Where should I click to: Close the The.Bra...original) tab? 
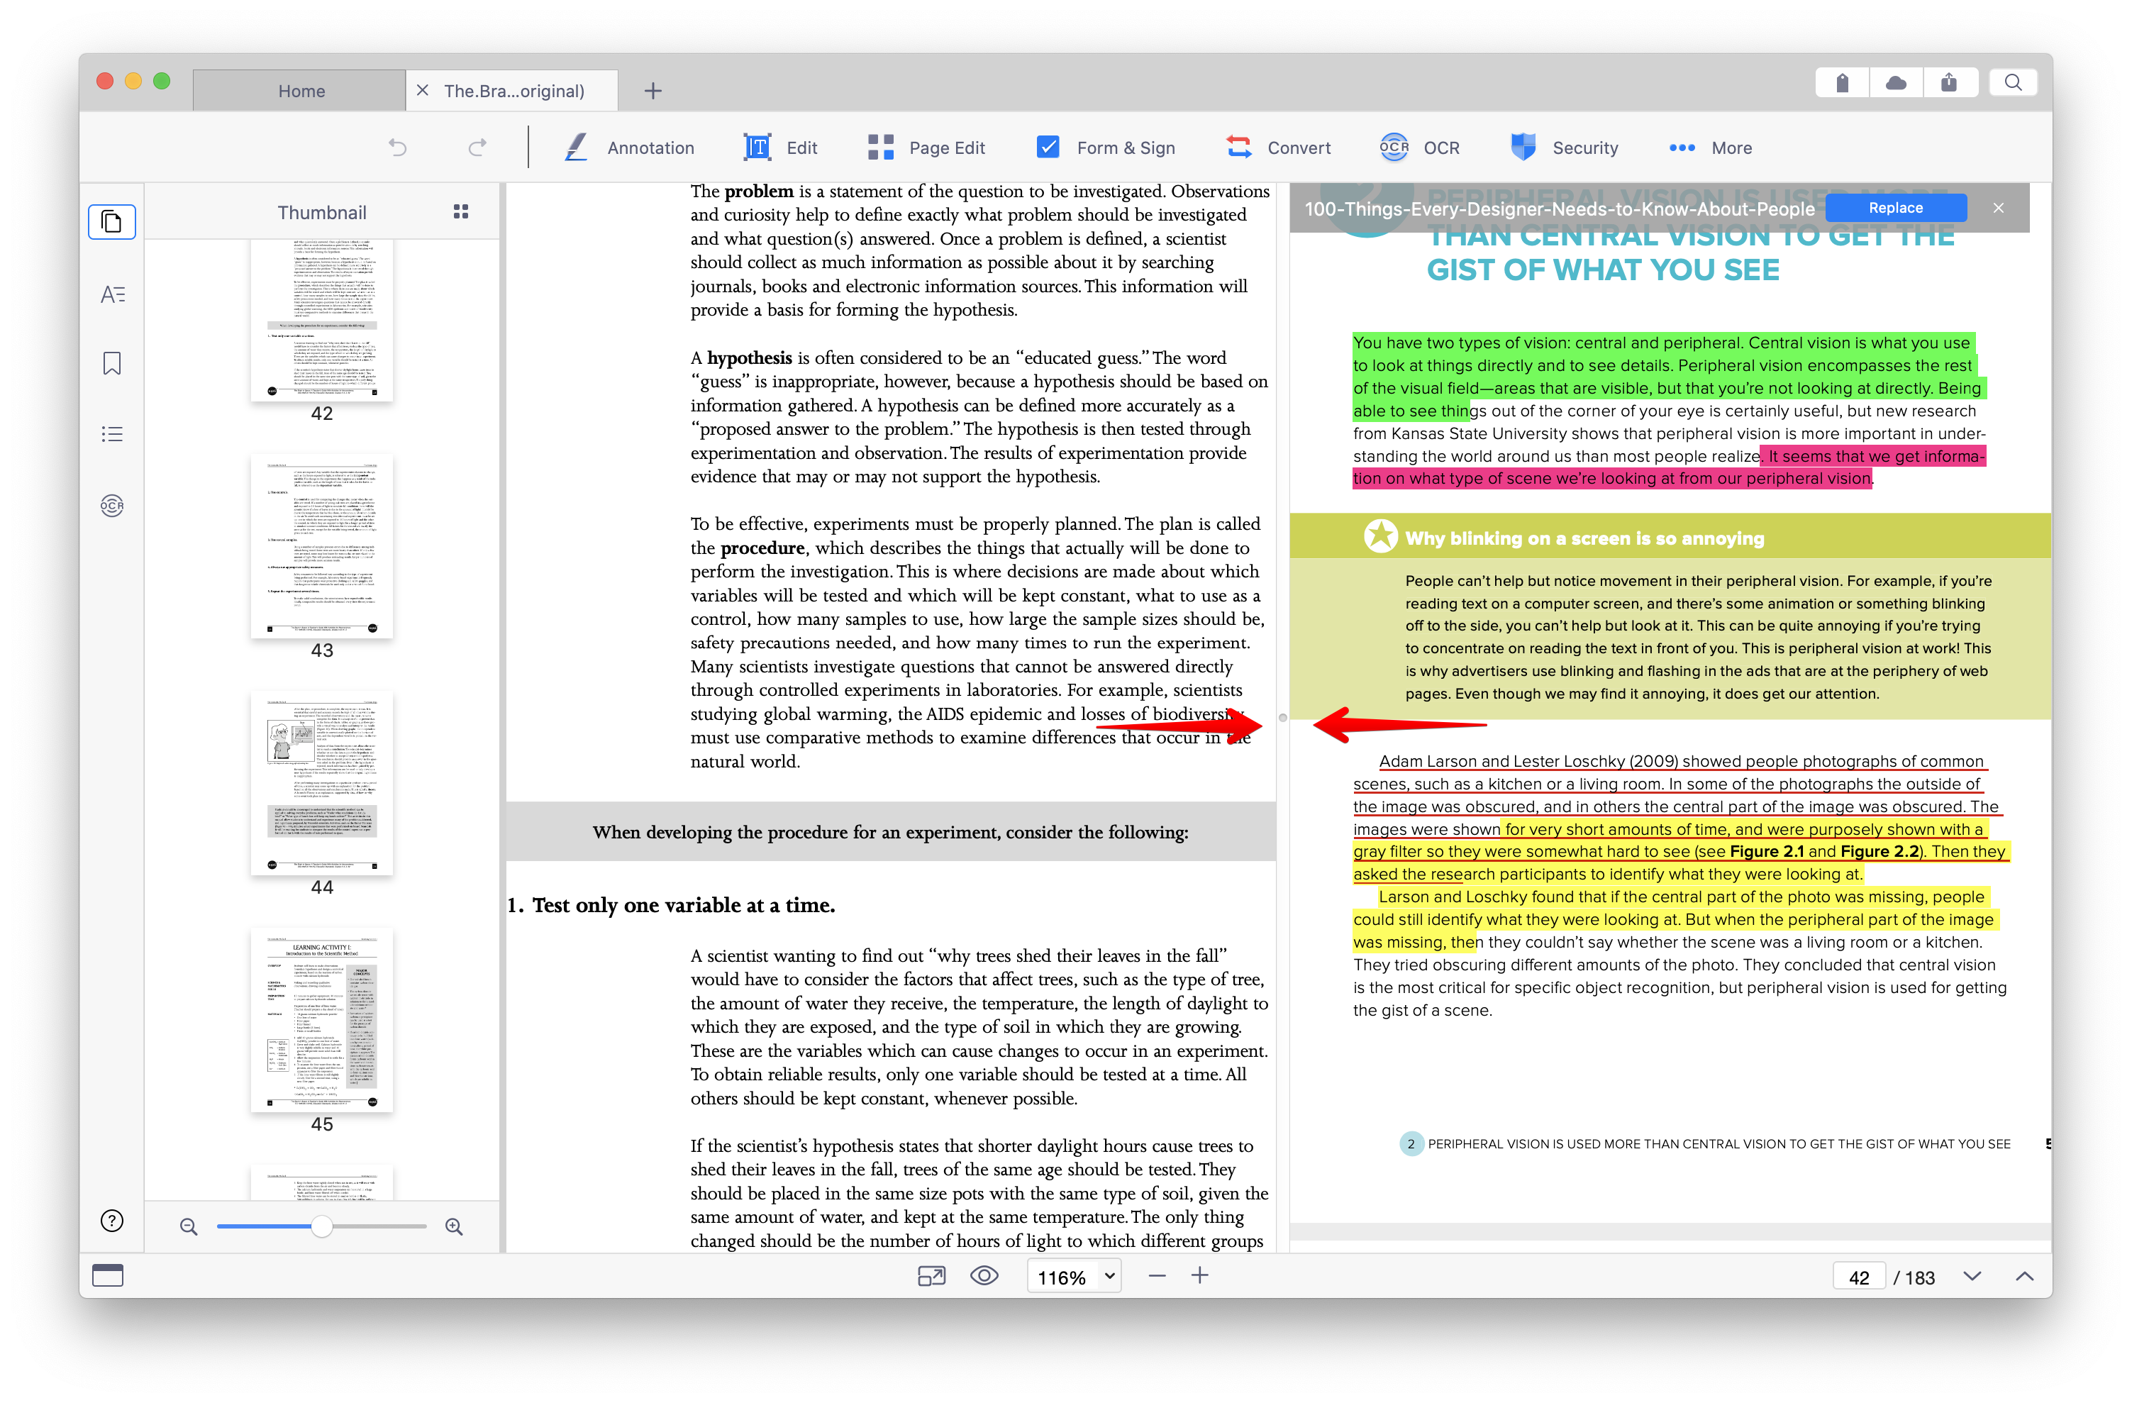[x=423, y=91]
